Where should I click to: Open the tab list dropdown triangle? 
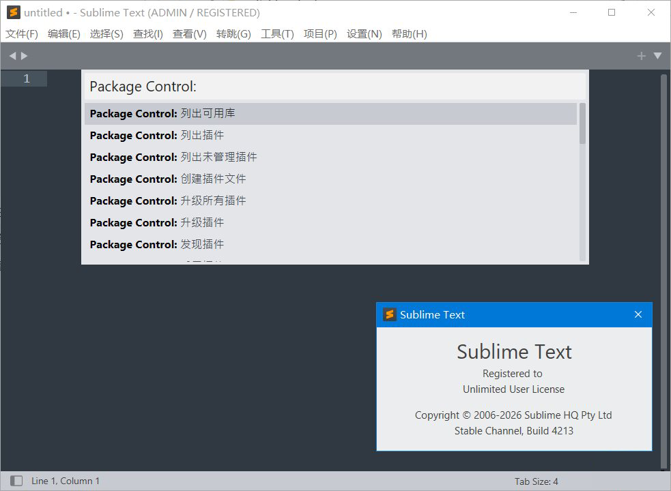click(658, 56)
